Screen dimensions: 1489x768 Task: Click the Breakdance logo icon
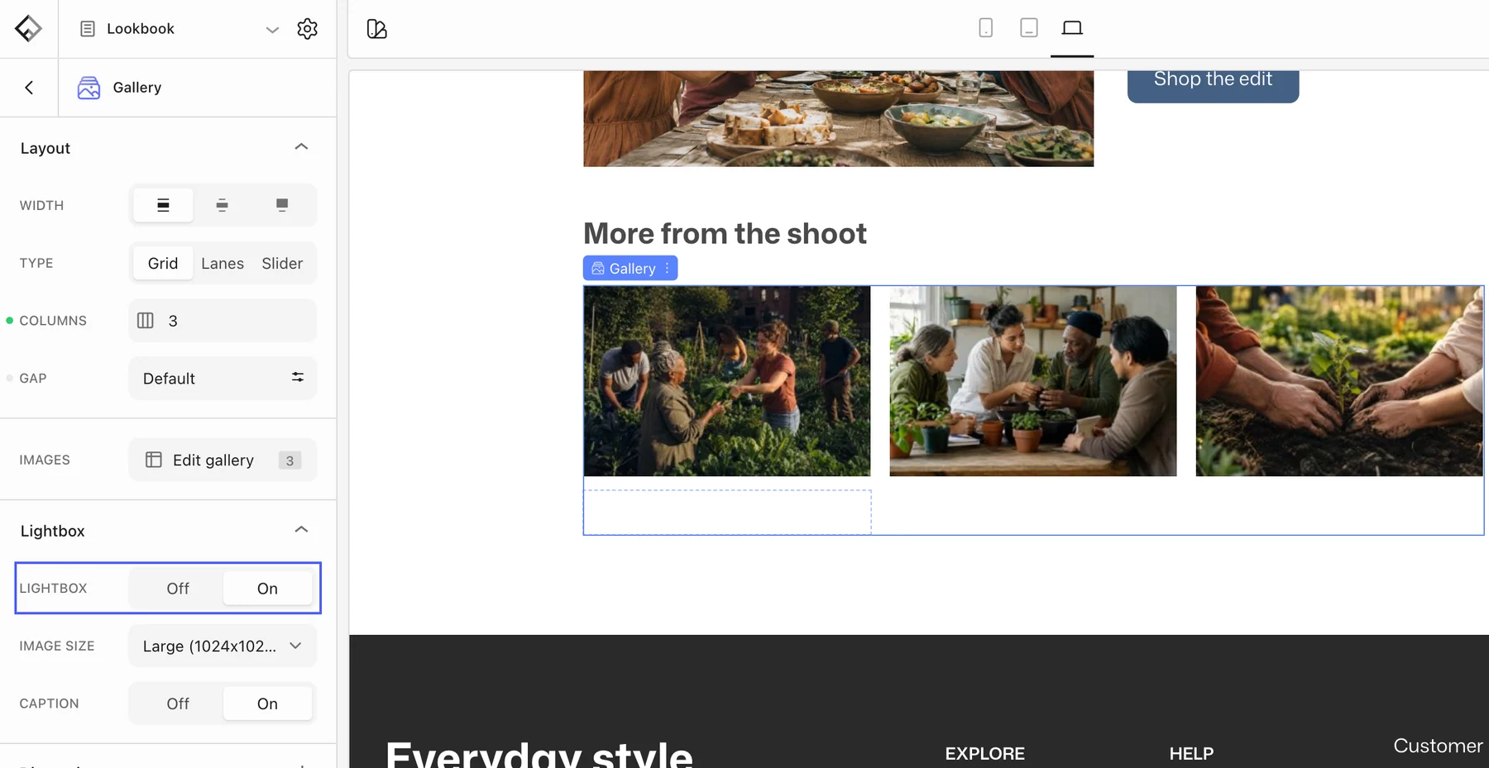[28, 28]
